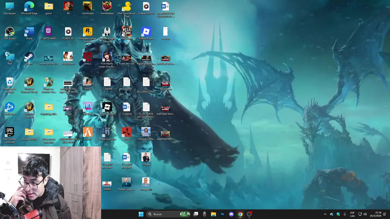Launch Rust from the desktop
This screenshot has height=219, width=390.
[x=126, y=134]
